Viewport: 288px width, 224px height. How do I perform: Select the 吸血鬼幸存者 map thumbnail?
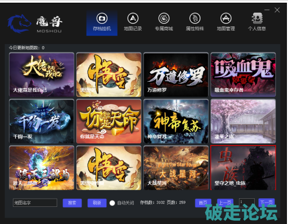coord(243,75)
